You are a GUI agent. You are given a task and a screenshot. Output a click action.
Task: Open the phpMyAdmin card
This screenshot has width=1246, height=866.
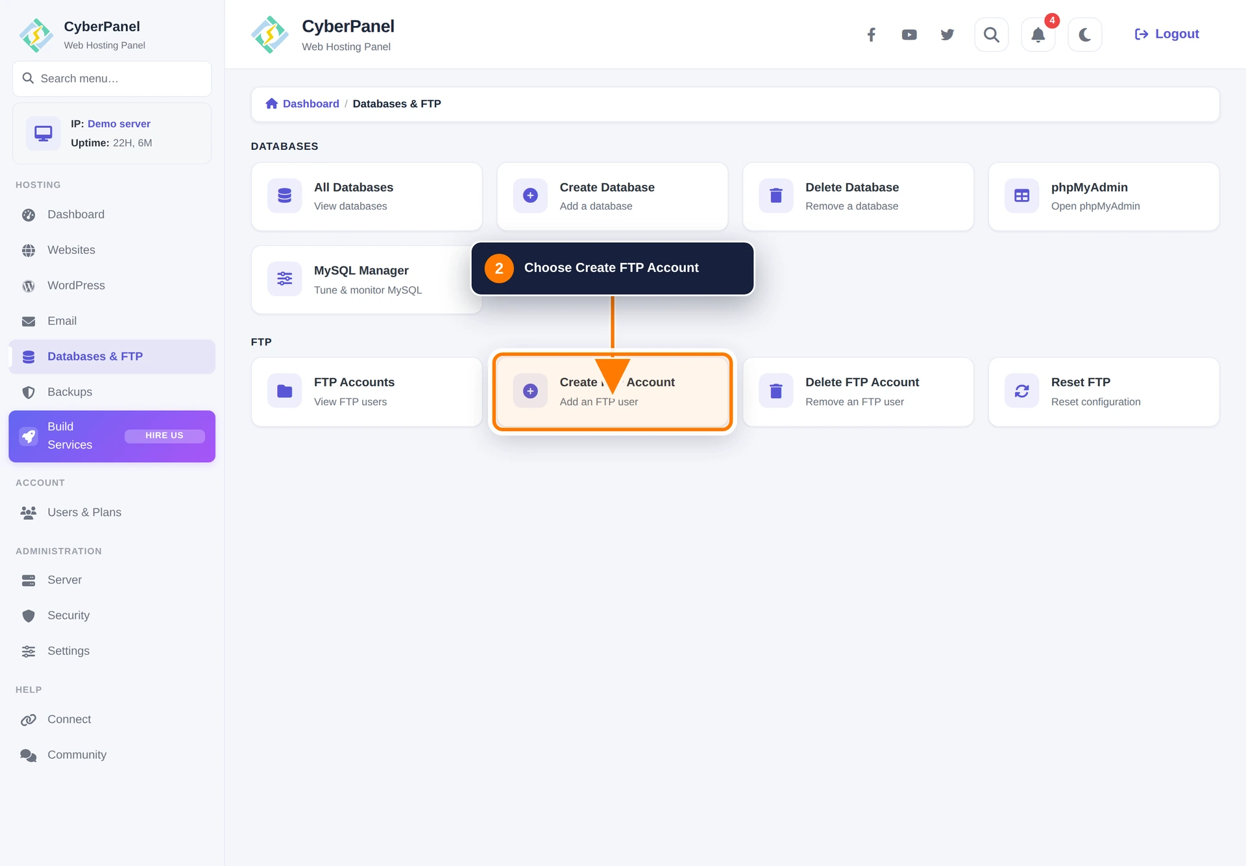(x=1104, y=197)
